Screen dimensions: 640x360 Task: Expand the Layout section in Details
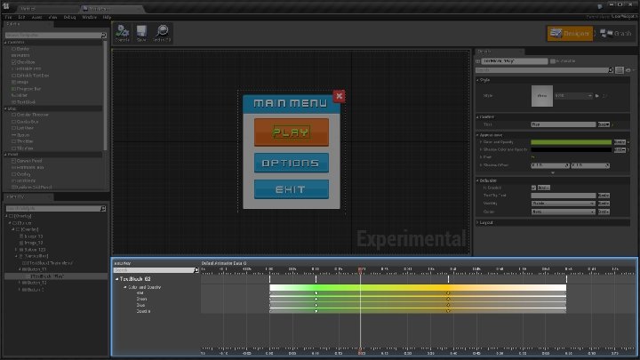pos(477,223)
